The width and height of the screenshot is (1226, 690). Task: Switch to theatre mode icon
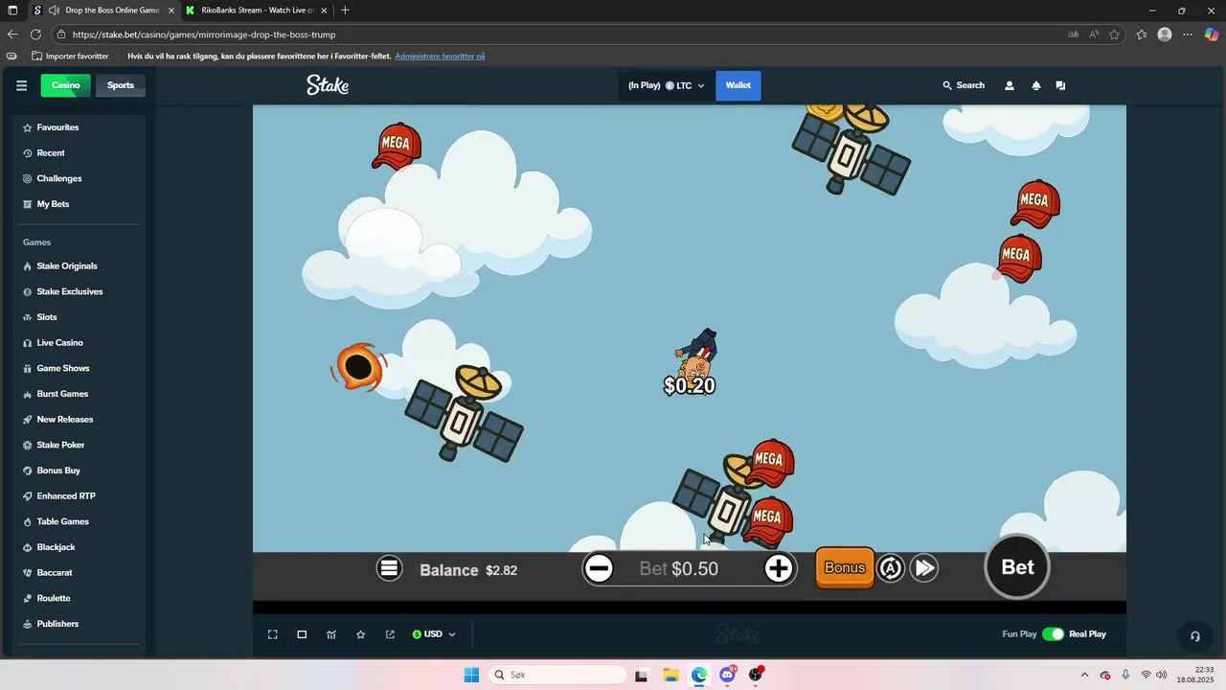pyautogui.click(x=302, y=634)
